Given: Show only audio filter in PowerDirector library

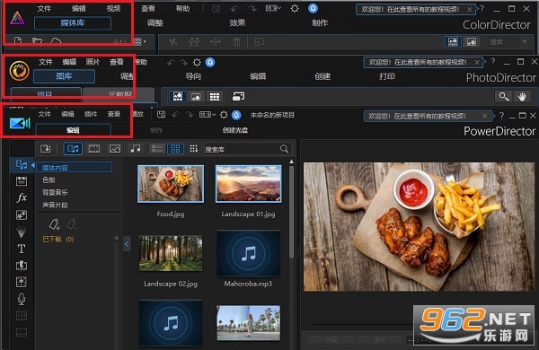Looking at the screenshot, I should pyautogui.click(x=136, y=149).
